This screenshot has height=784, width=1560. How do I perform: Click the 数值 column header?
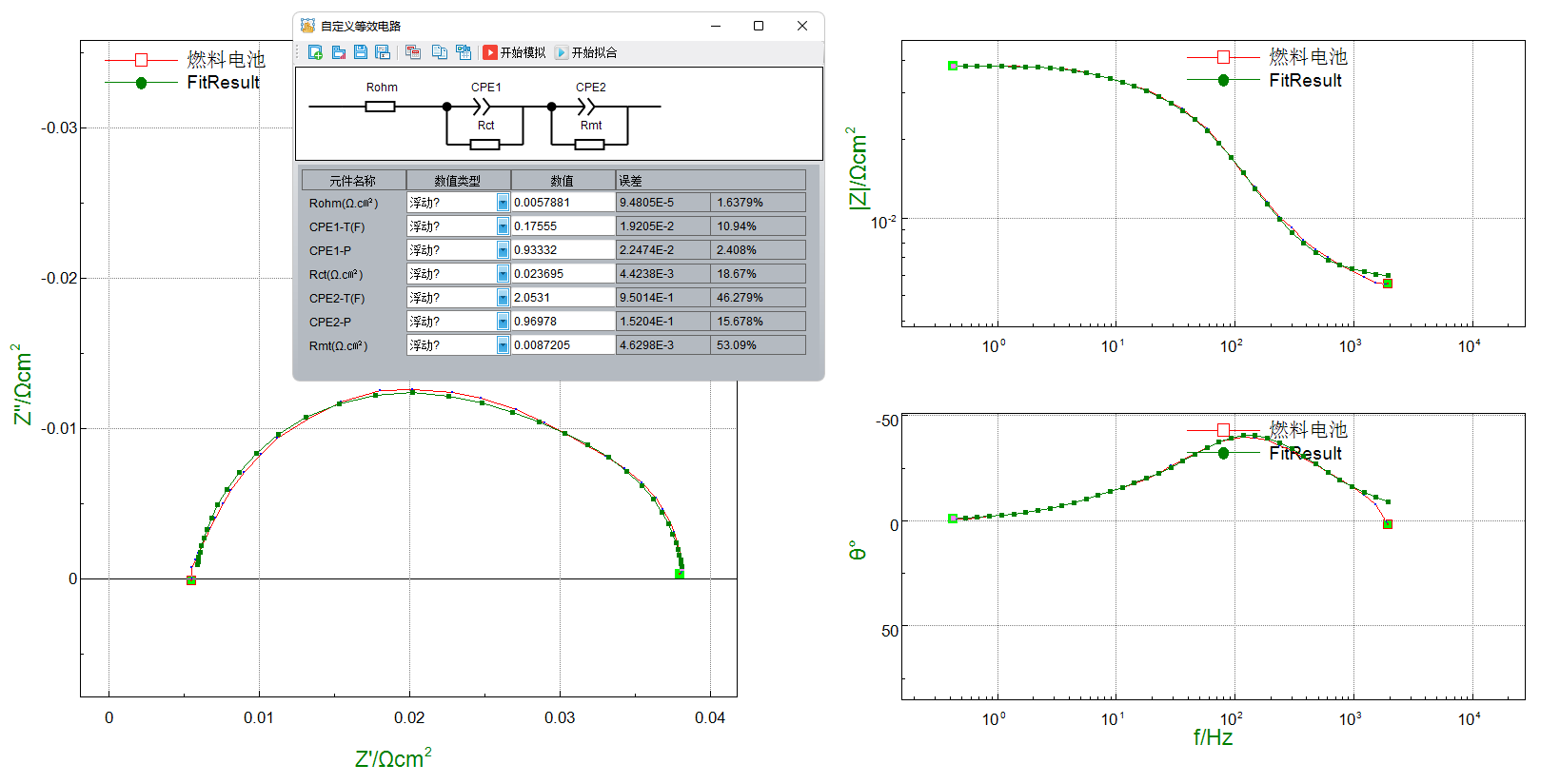coord(563,180)
